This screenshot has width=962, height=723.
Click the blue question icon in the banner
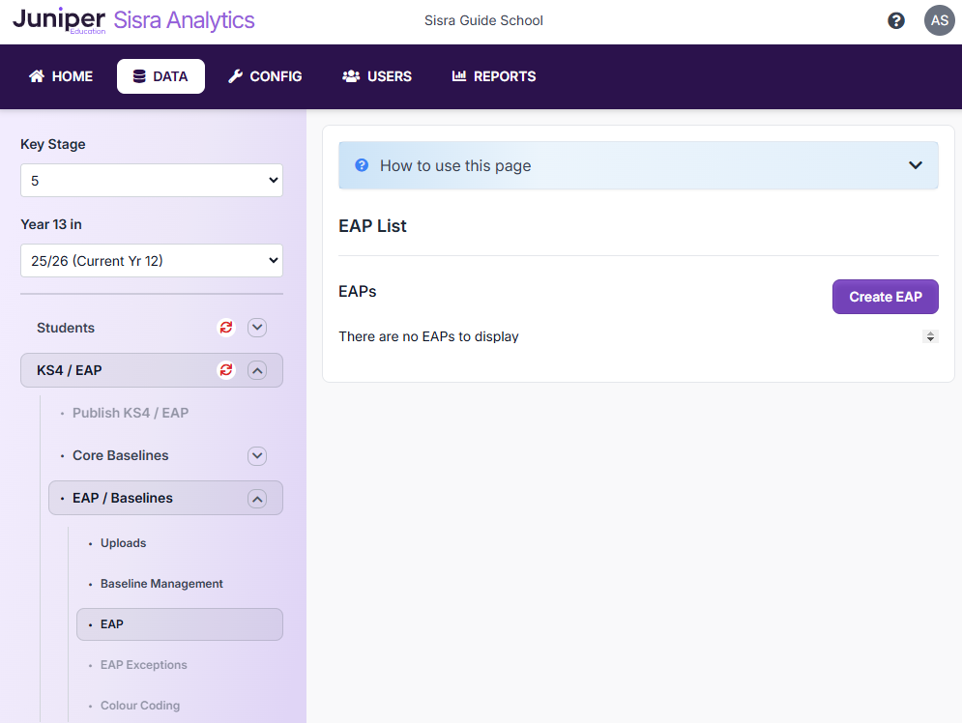point(361,165)
